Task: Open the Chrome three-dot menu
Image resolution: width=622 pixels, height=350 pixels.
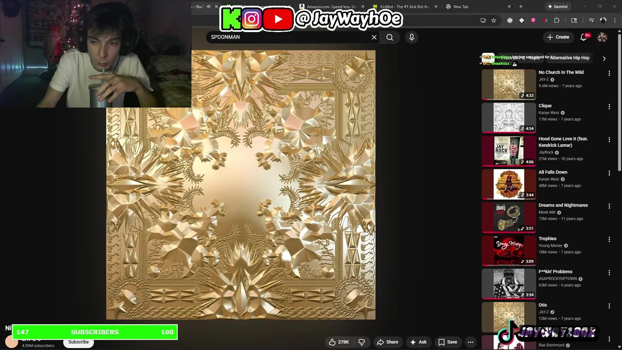Action: [615, 20]
